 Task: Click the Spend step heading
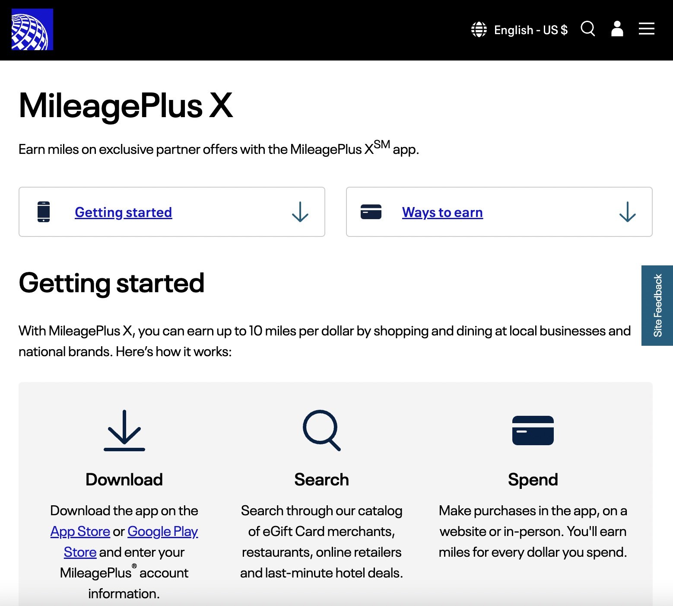tap(533, 480)
